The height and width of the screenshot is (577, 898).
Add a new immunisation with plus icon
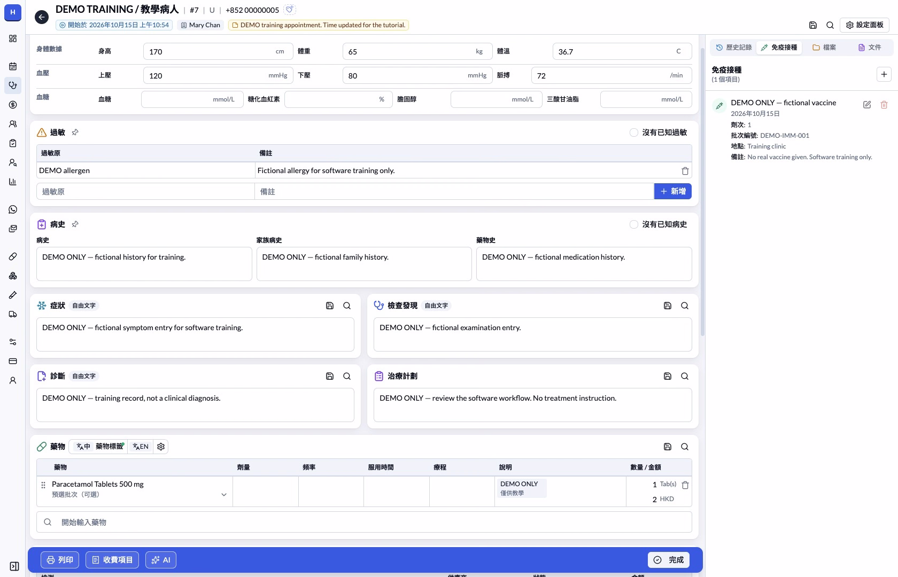tap(884, 74)
